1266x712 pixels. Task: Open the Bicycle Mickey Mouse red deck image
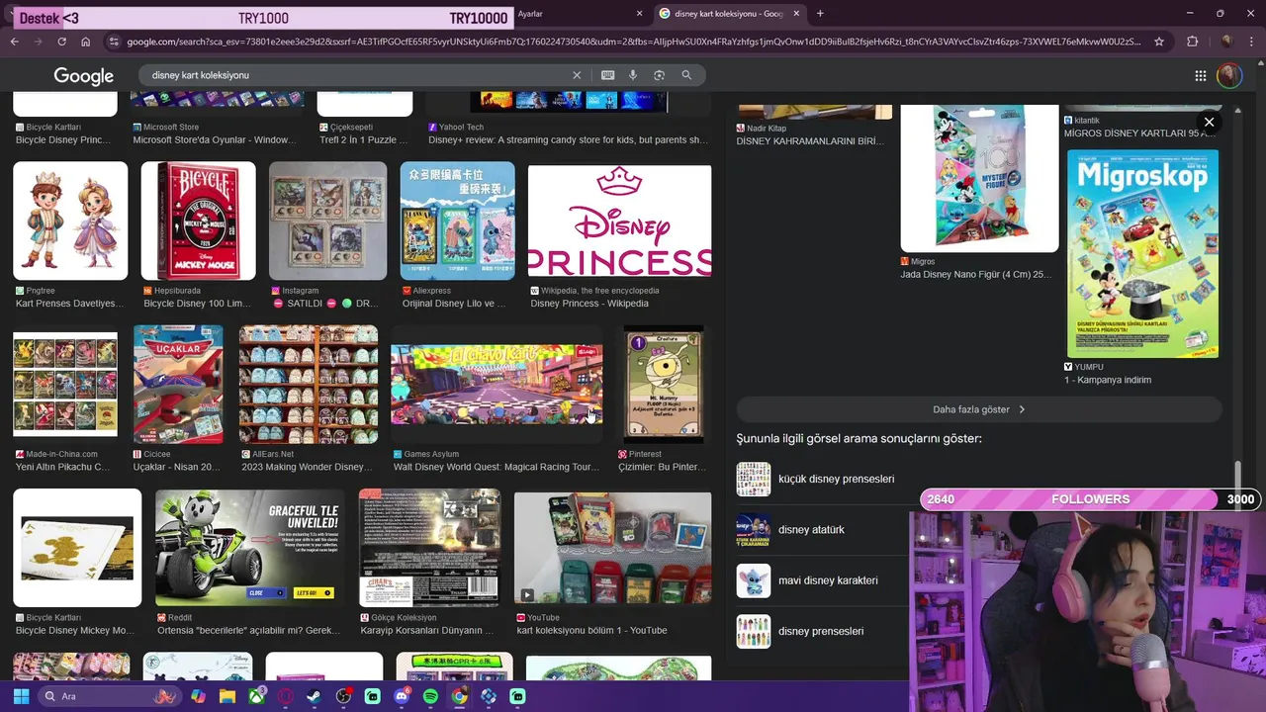198,221
